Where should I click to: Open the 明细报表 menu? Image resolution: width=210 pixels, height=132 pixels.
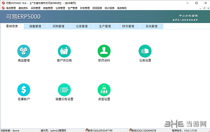[97, 8]
